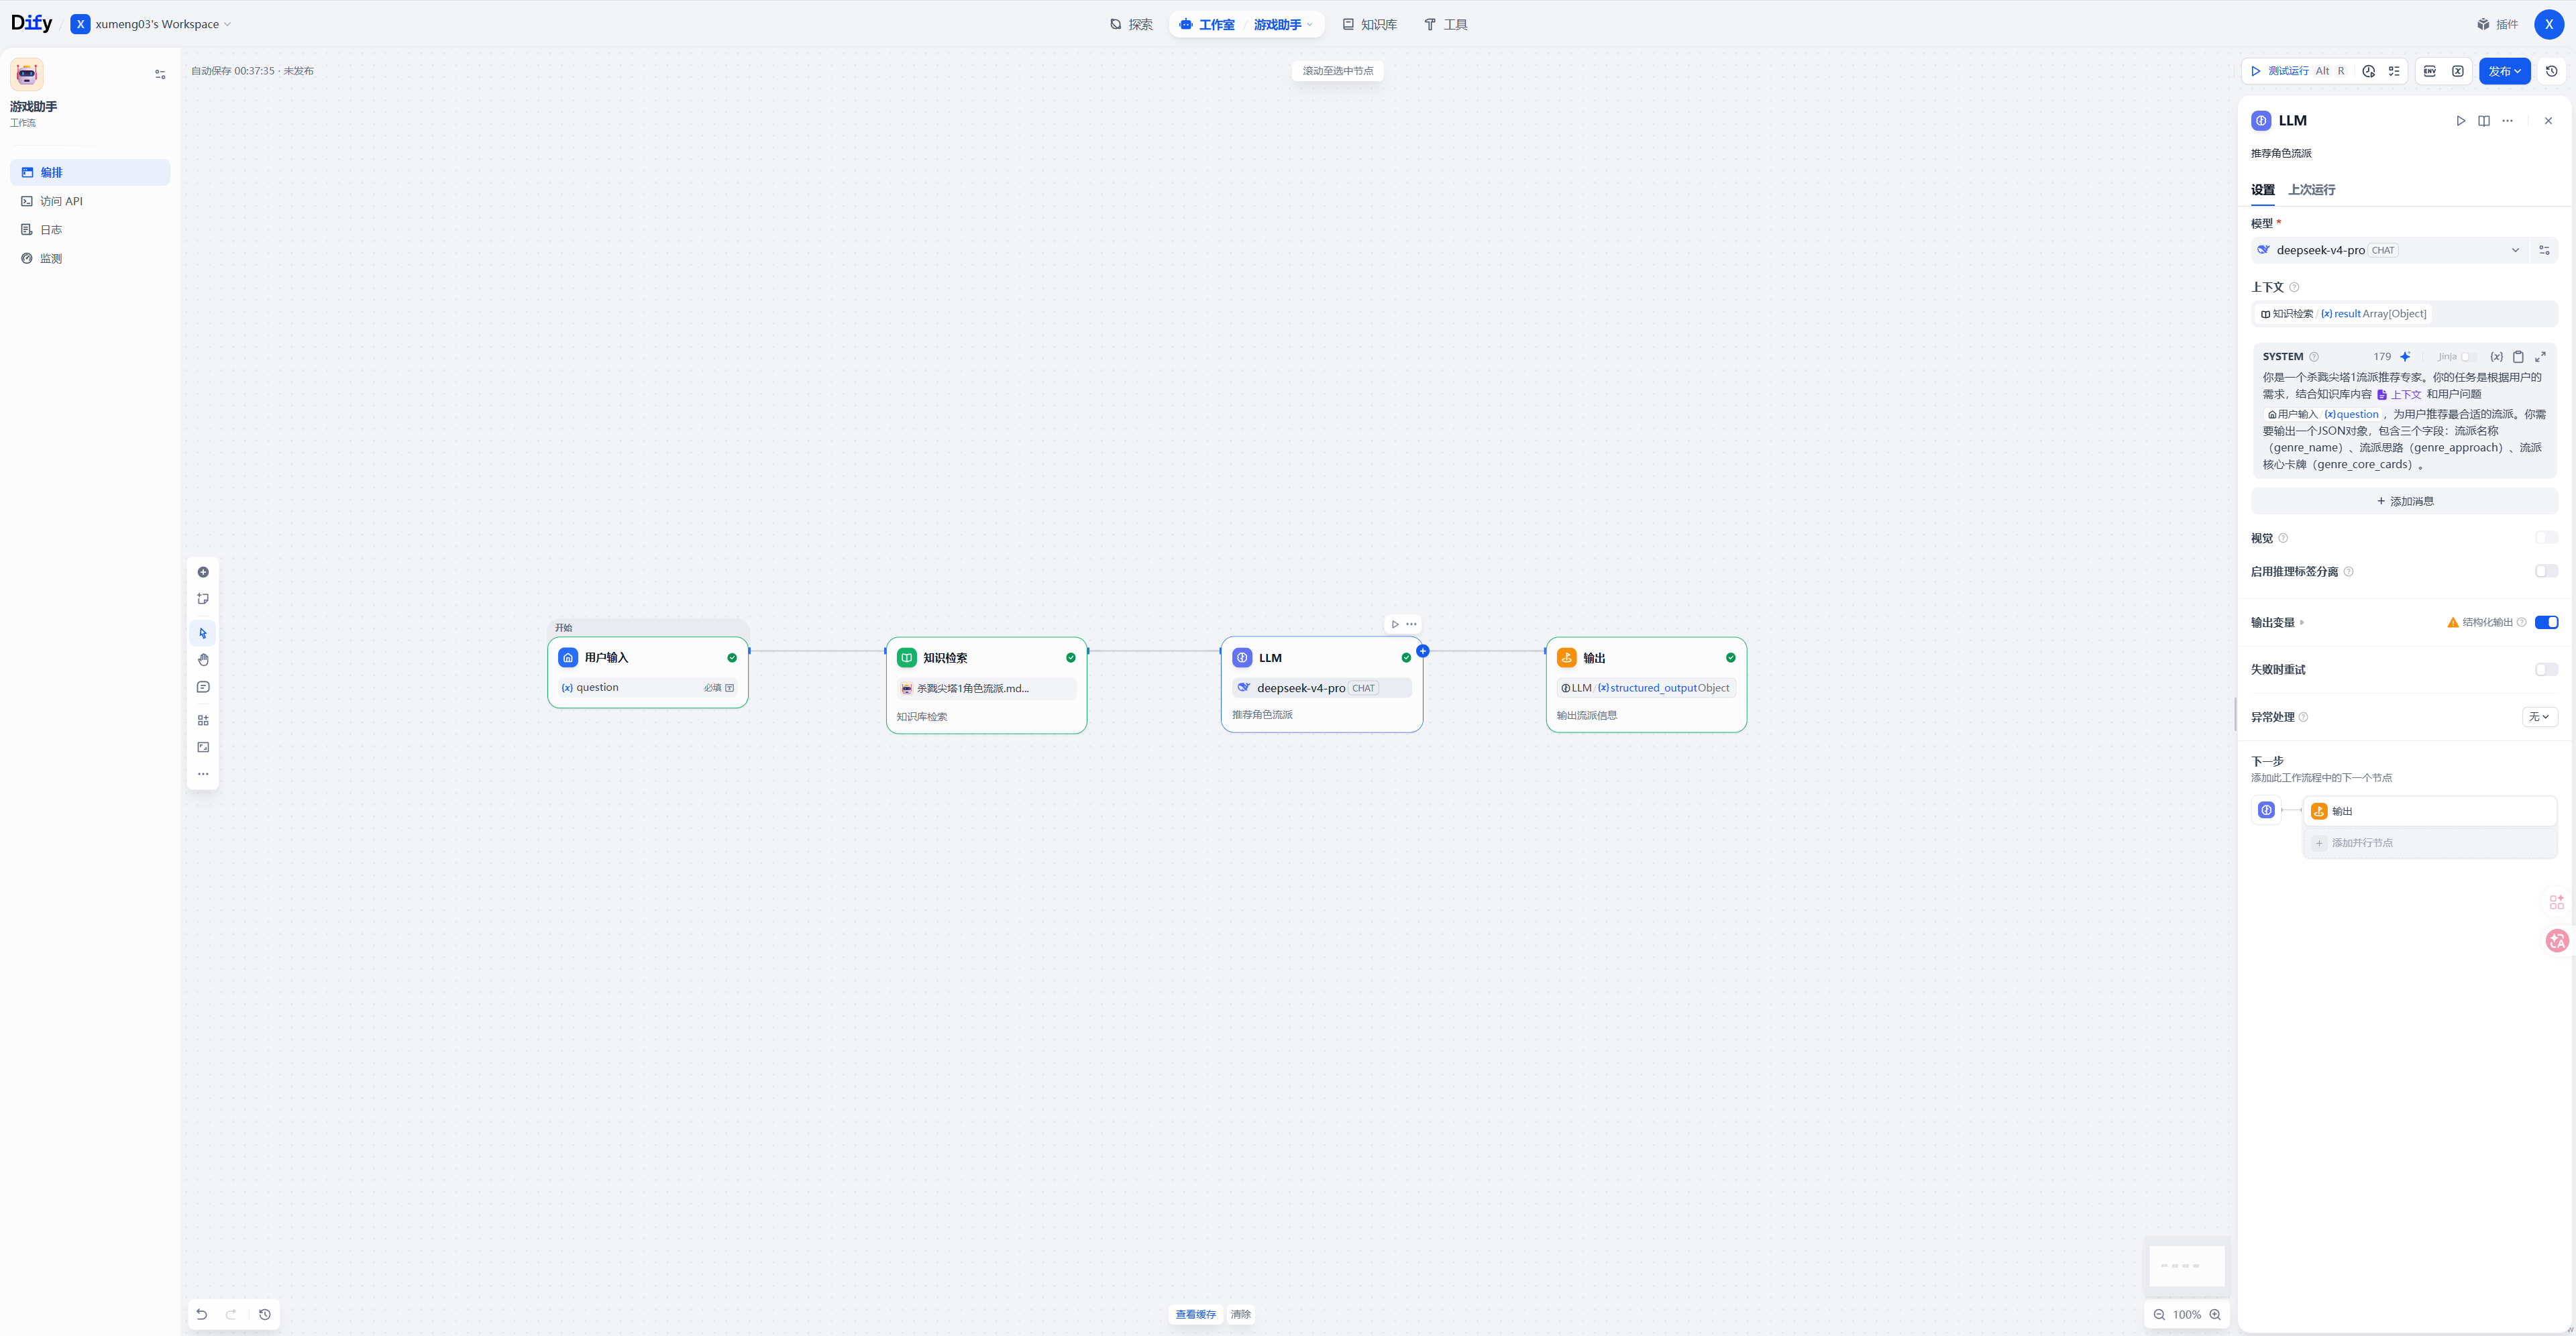Switch to 知识库 tab
The image size is (2576, 1336).
pyautogui.click(x=1369, y=24)
